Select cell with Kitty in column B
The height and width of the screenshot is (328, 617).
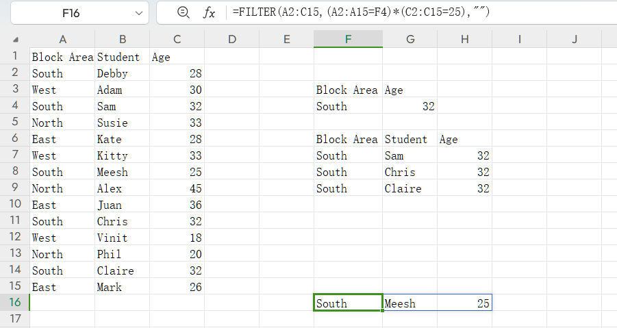122,155
